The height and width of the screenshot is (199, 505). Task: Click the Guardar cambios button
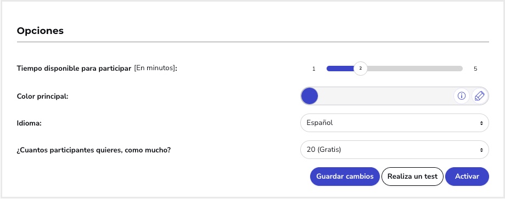click(345, 177)
